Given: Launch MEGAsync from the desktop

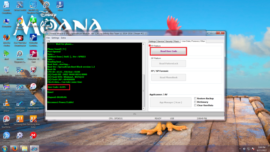Looking at the screenshot, I should point(33,135).
